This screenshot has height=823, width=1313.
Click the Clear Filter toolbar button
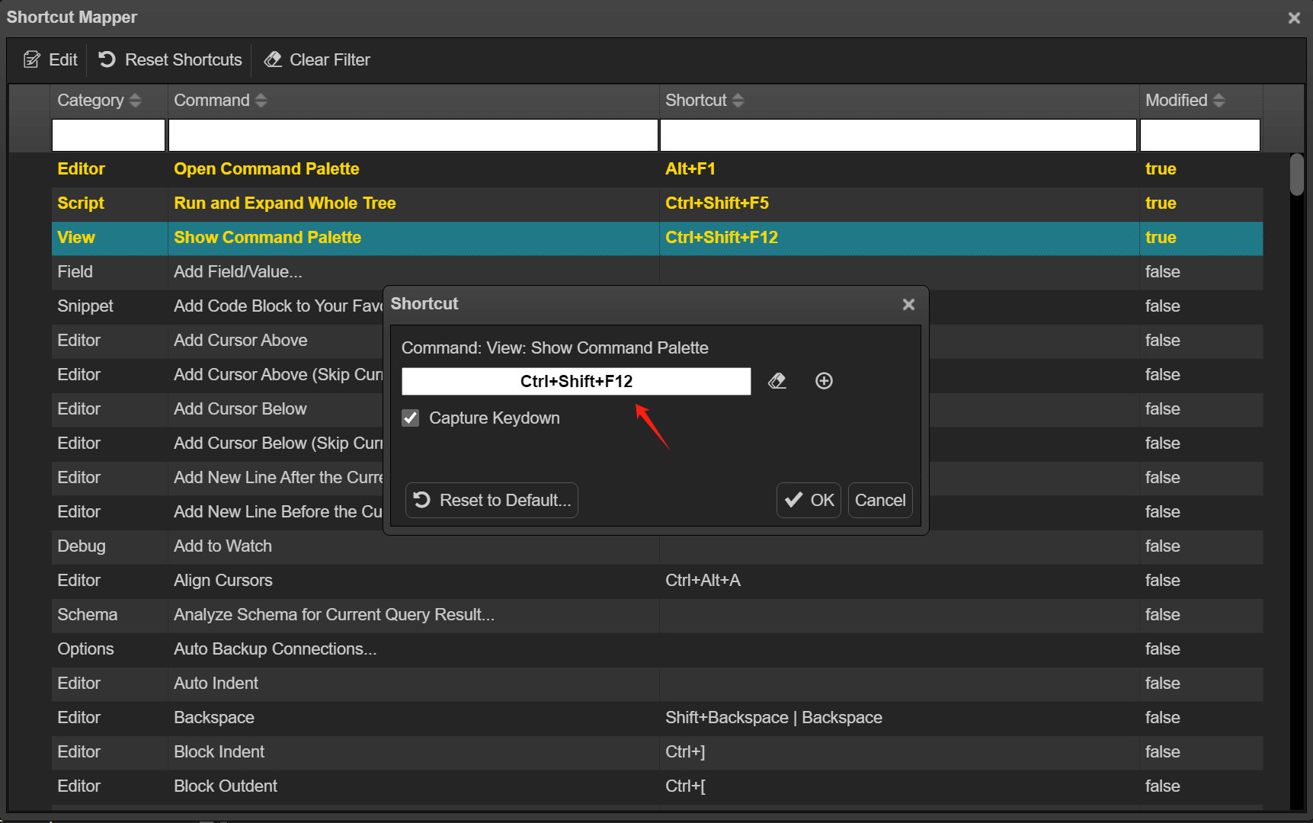pos(317,59)
